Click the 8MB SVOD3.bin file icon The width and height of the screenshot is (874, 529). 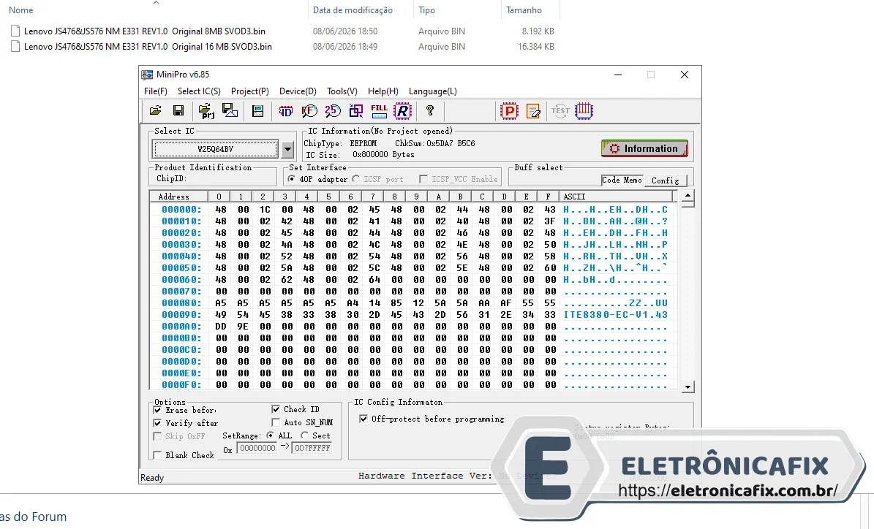(x=15, y=31)
